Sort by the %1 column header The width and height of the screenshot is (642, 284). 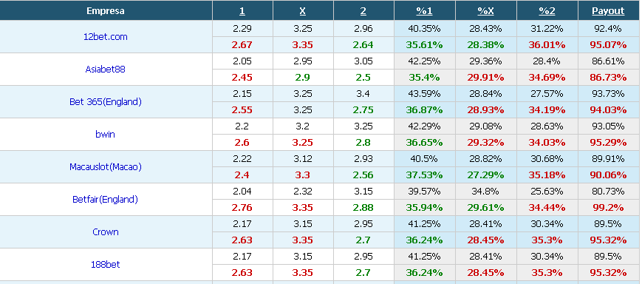pyautogui.click(x=424, y=11)
